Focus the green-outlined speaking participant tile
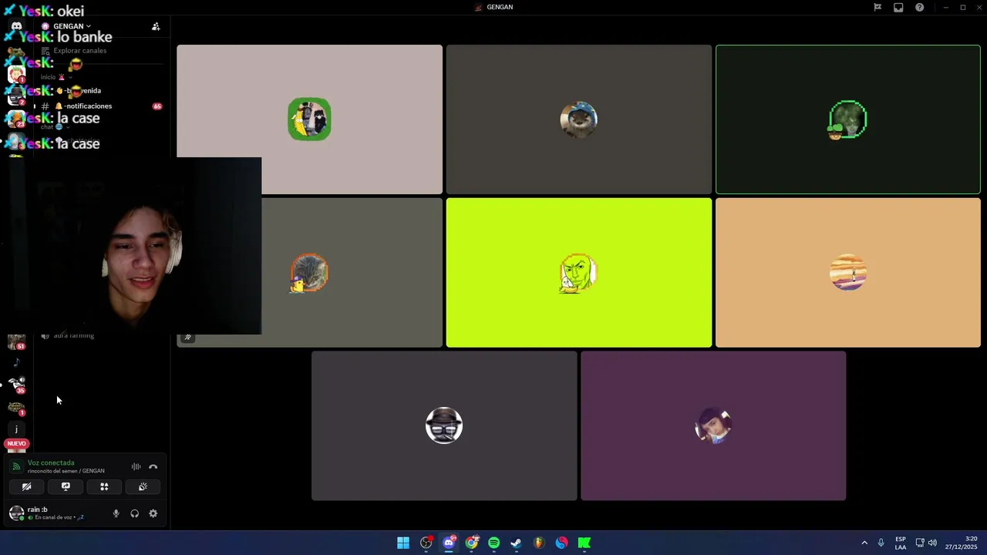 pyautogui.click(x=848, y=119)
